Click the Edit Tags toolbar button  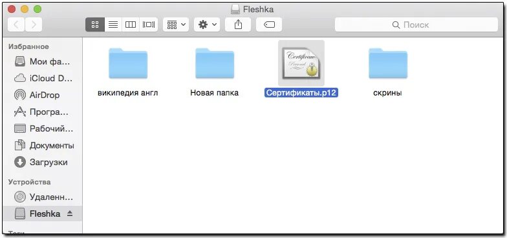coord(269,25)
